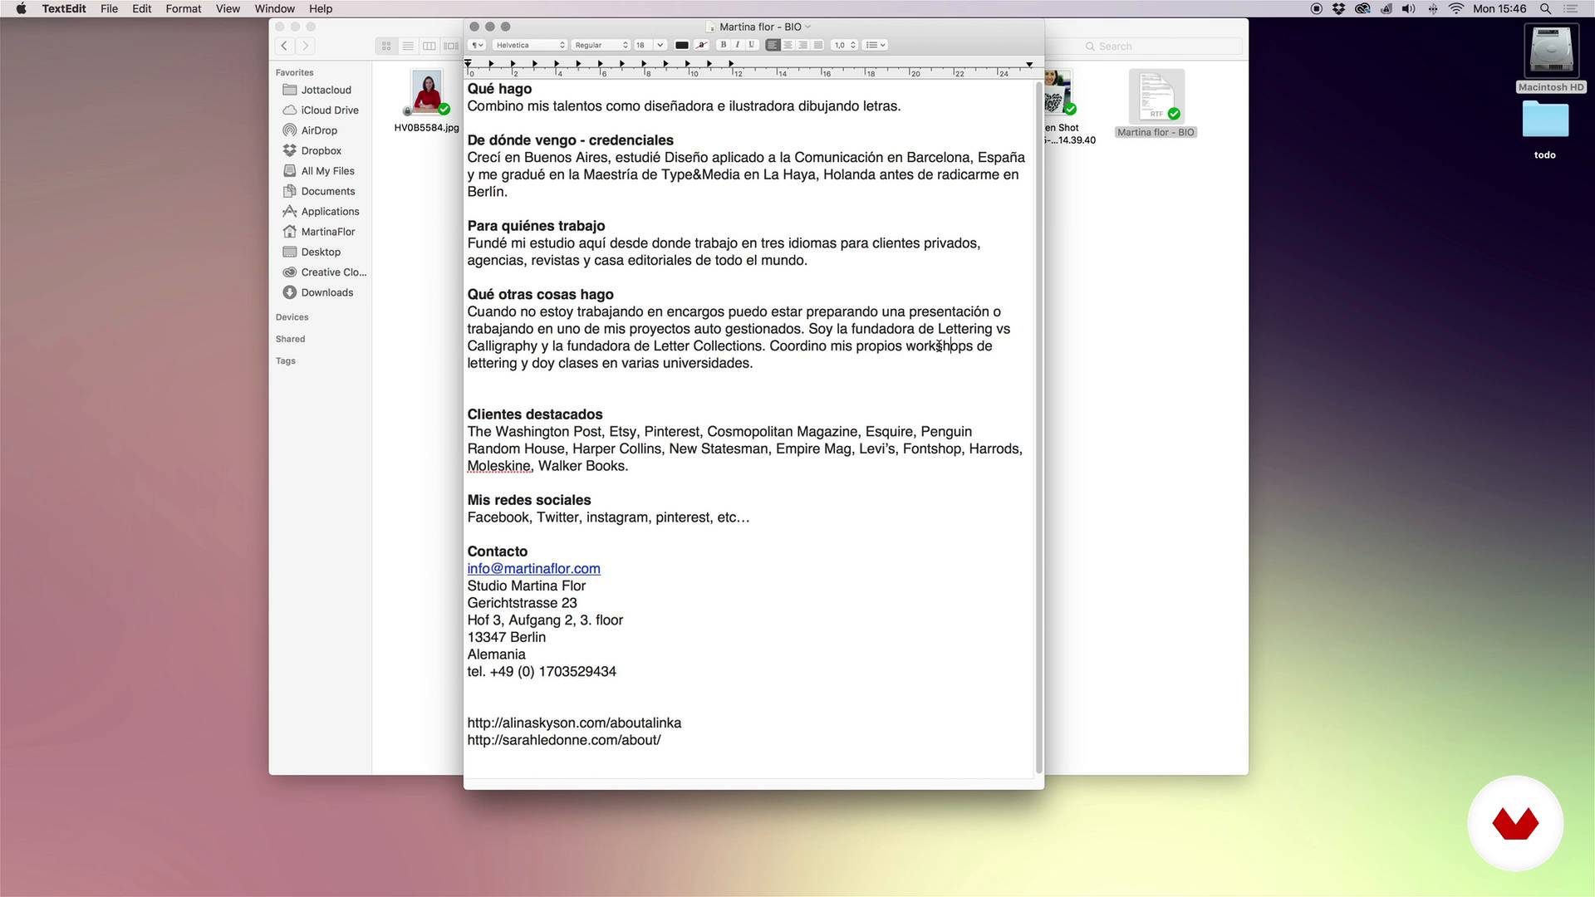The width and height of the screenshot is (1595, 897).
Task: Open the Window menu
Action: (275, 8)
